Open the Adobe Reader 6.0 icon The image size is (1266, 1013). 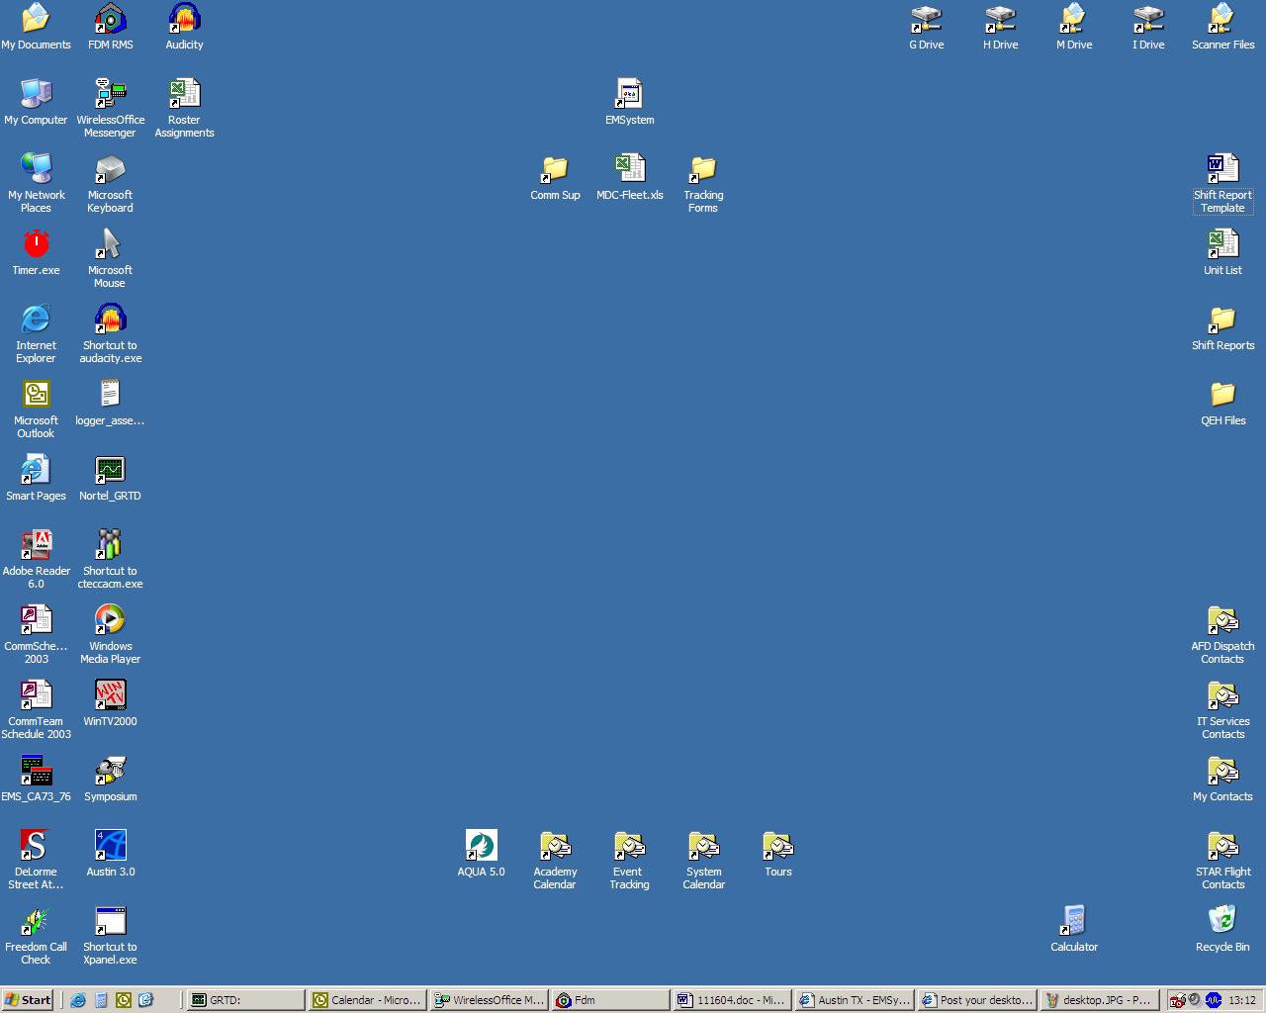pyautogui.click(x=36, y=559)
